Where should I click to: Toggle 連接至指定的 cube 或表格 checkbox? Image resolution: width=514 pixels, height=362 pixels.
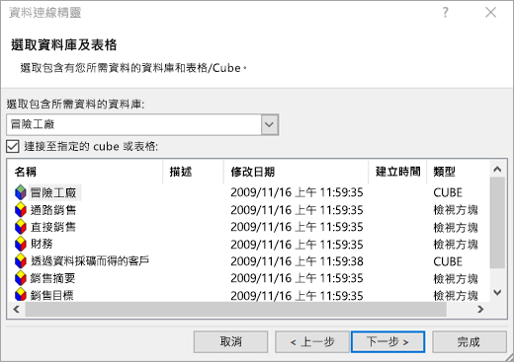13,146
